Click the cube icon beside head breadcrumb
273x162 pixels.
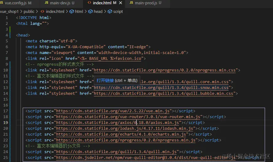click(90, 11)
